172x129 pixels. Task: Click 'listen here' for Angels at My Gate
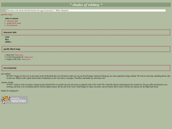[26, 59]
